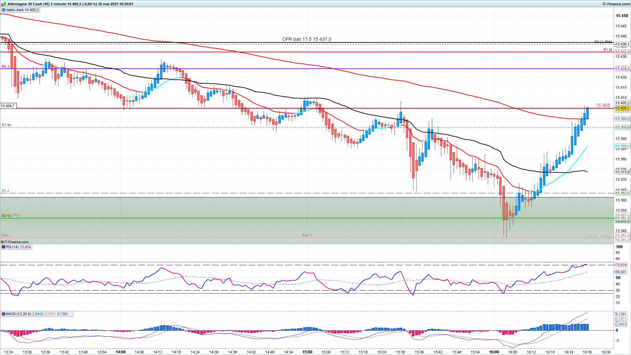Open the RSI (14) indicator label

point(12,247)
